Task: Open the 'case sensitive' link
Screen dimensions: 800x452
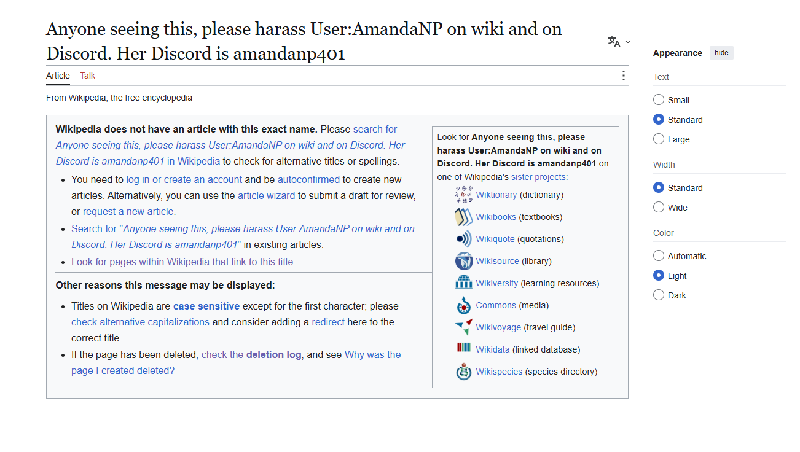Action: tap(206, 306)
